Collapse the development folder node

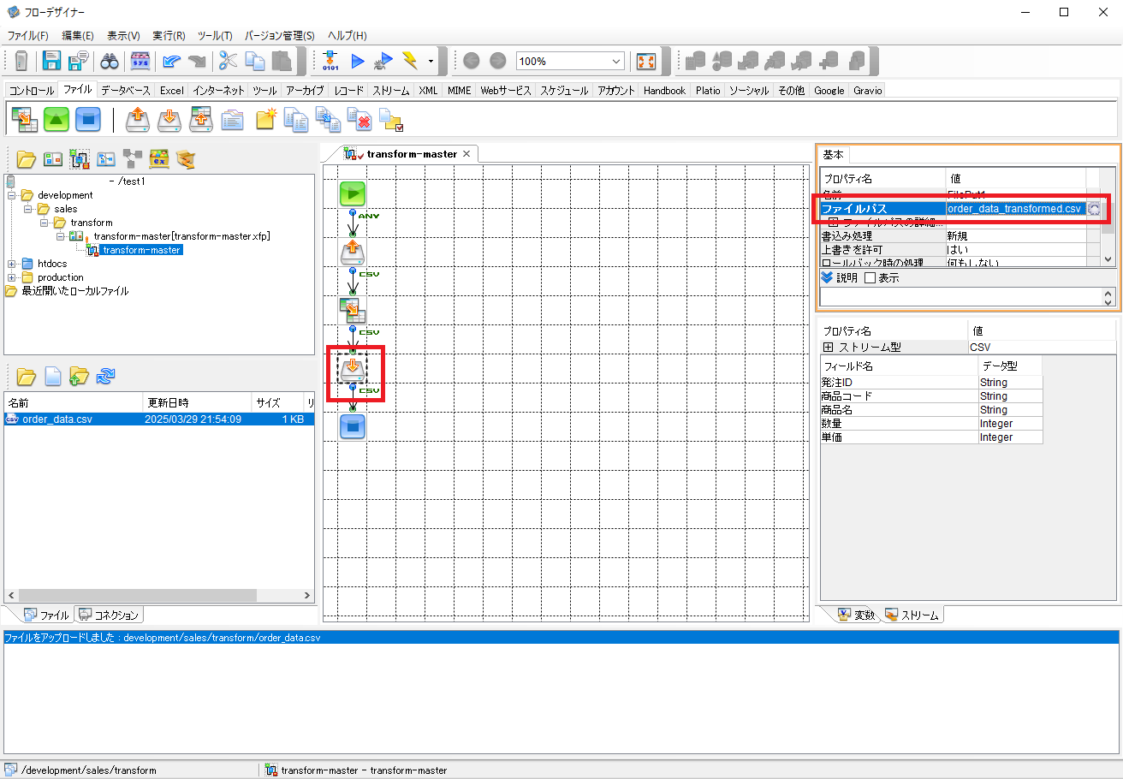tap(12, 195)
